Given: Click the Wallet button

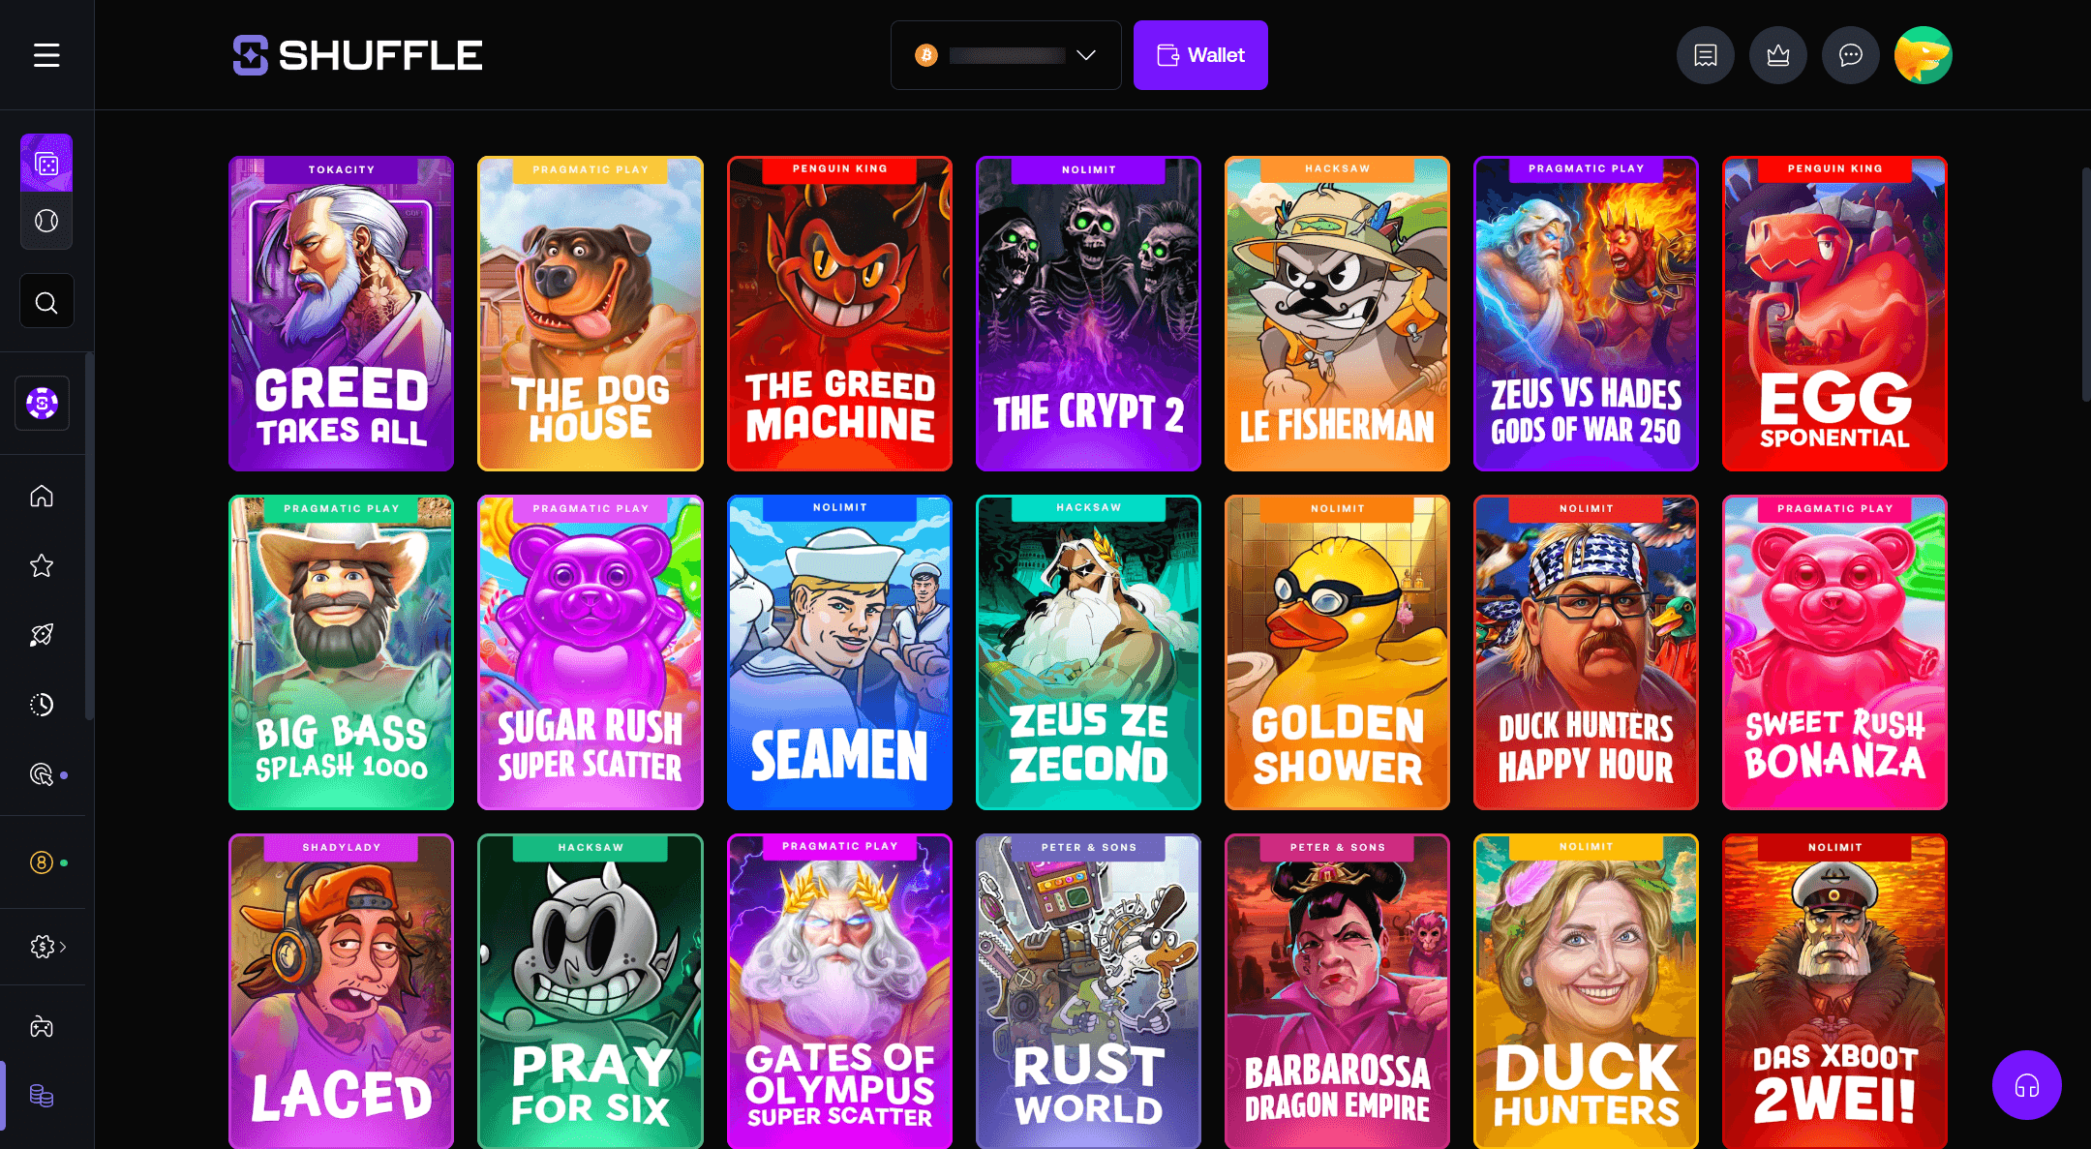Looking at the screenshot, I should 1200,55.
